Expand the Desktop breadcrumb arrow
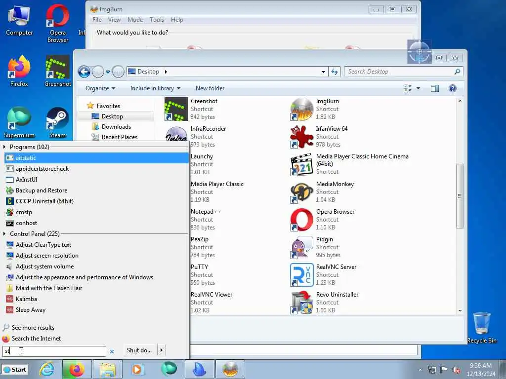Image resolution: width=506 pixels, height=379 pixels. coord(166,72)
